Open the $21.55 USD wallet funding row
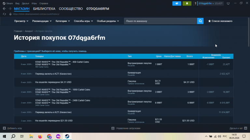Screen dimensions: 250x140 [x=124, y=121]
